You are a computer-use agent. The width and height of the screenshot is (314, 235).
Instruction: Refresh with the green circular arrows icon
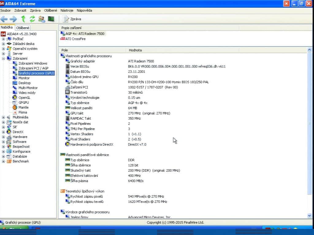(x=32, y=19)
